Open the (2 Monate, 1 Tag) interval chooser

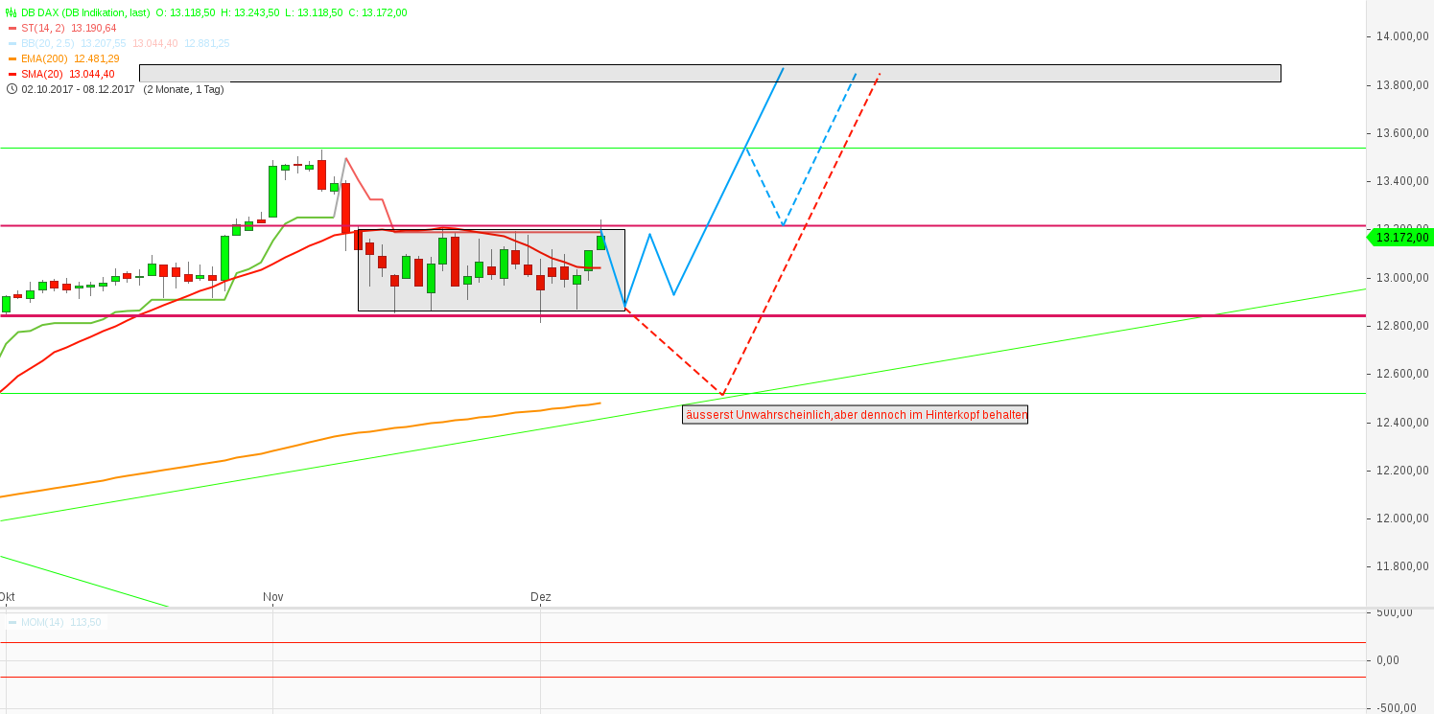pyautogui.click(x=183, y=88)
